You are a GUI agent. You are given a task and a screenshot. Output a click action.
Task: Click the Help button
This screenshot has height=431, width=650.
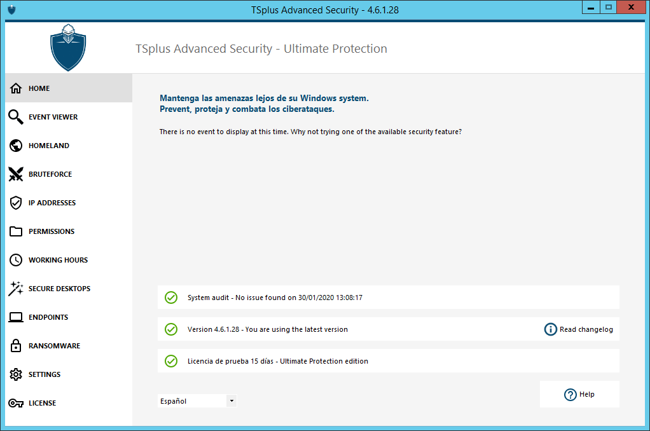pyautogui.click(x=579, y=394)
